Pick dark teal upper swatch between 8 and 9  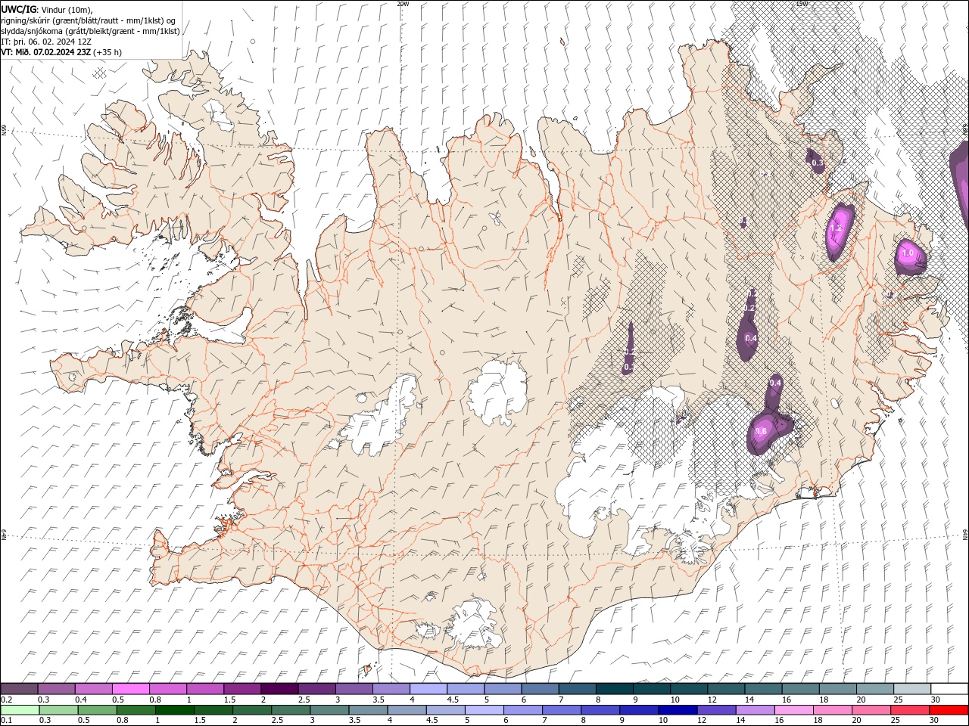coord(614,689)
